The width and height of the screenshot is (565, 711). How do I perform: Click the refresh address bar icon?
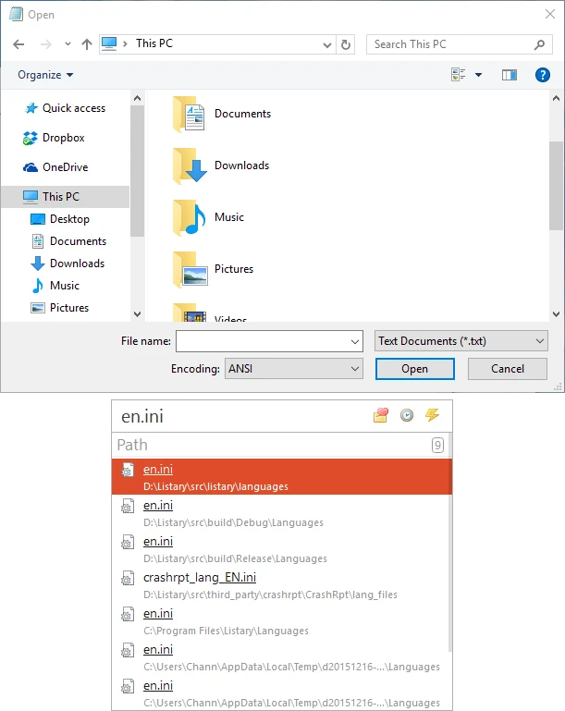(346, 43)
